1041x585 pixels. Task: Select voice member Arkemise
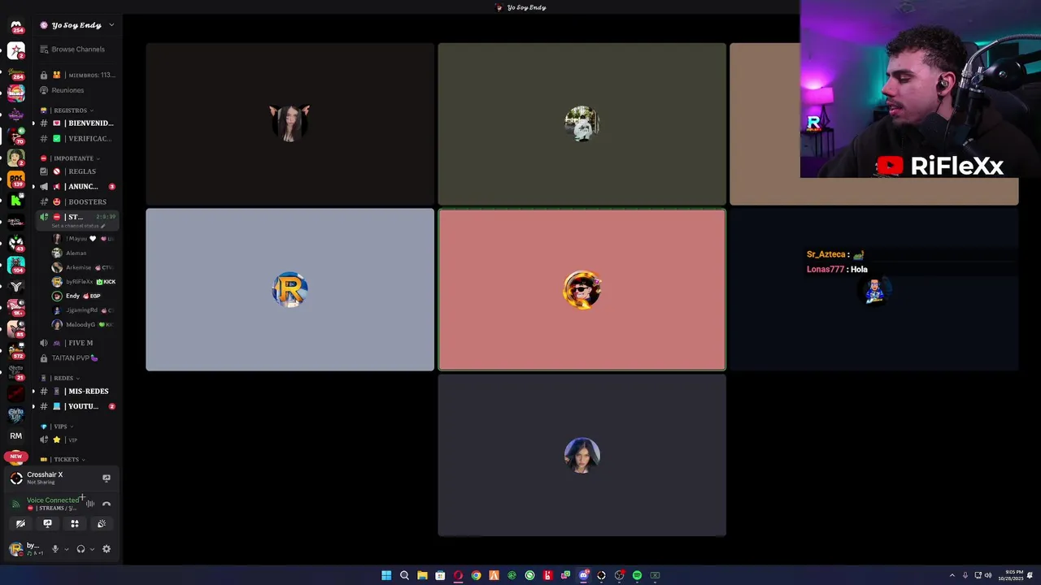click(84, 267)
